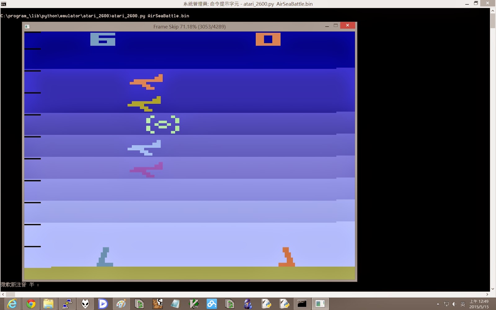Click the 微軟新注音 半 IME status text
Viewport: 496px width, 310px height.
coord(20,285)
